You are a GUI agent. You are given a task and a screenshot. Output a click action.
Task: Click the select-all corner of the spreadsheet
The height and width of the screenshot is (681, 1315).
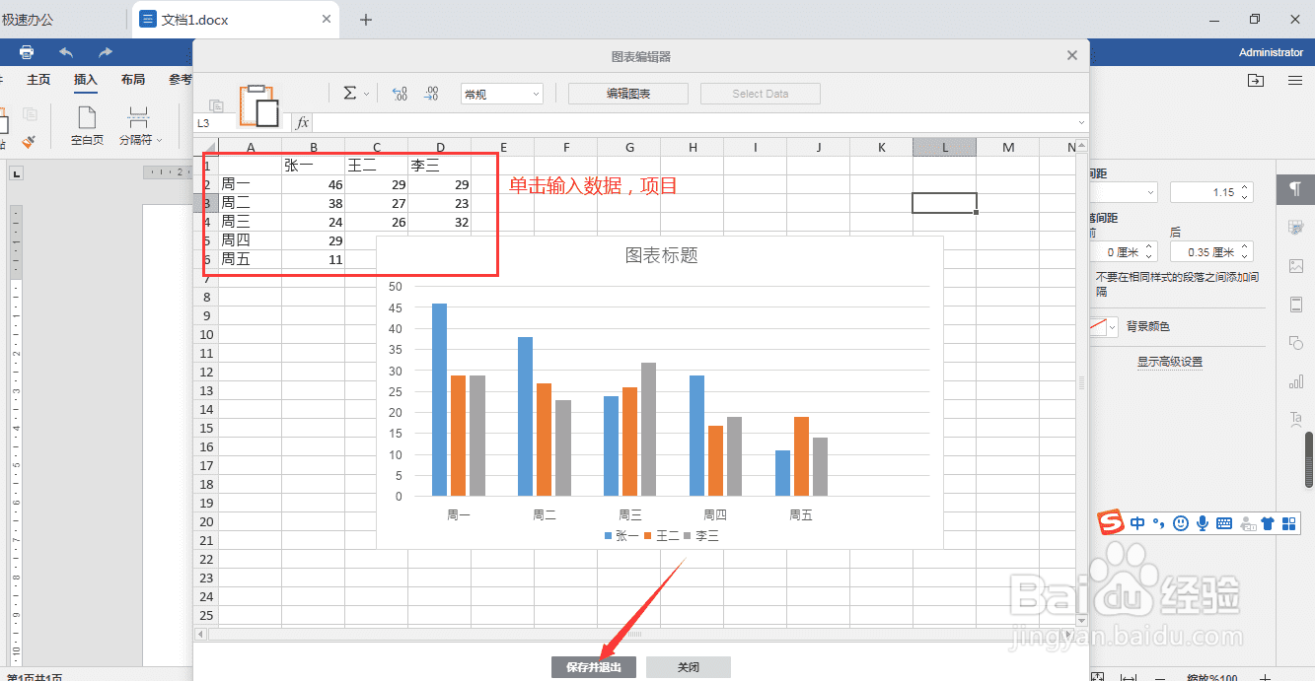(x=206, y=147)
